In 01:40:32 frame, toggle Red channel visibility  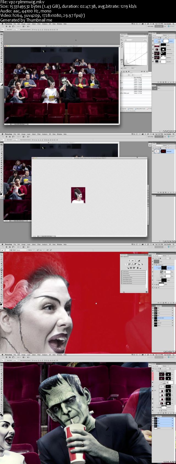tap(153, 310)
